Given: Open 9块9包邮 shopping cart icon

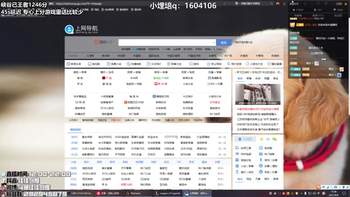Looking at the screenshot, I should pos(243,154).
